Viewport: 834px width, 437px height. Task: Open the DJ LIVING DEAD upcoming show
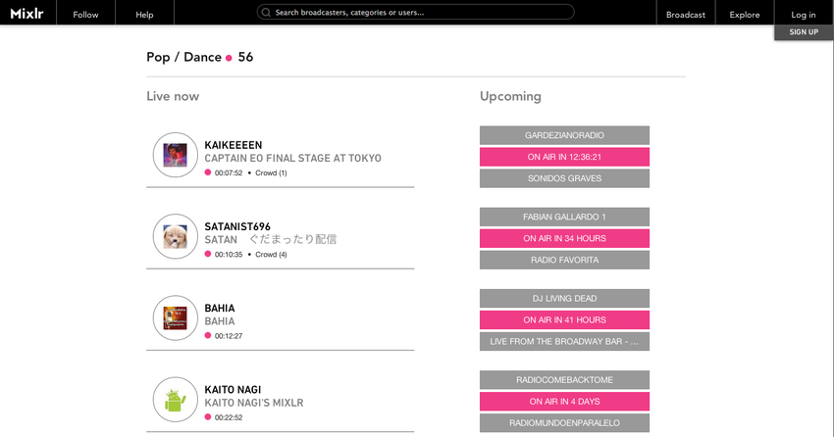564,299
